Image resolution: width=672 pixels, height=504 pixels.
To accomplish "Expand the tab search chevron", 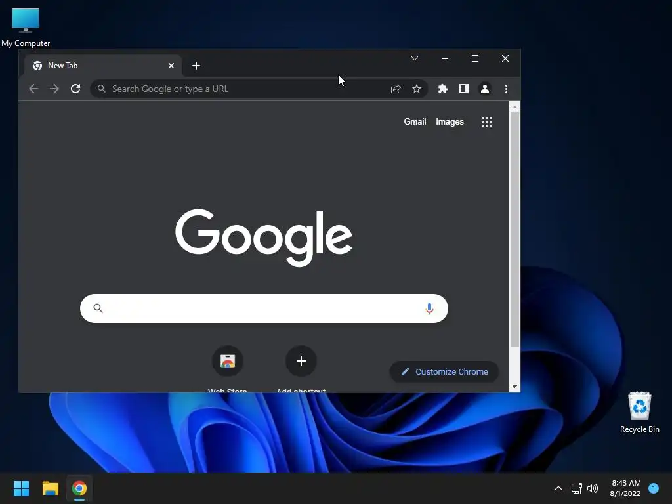I will [415, 58].
